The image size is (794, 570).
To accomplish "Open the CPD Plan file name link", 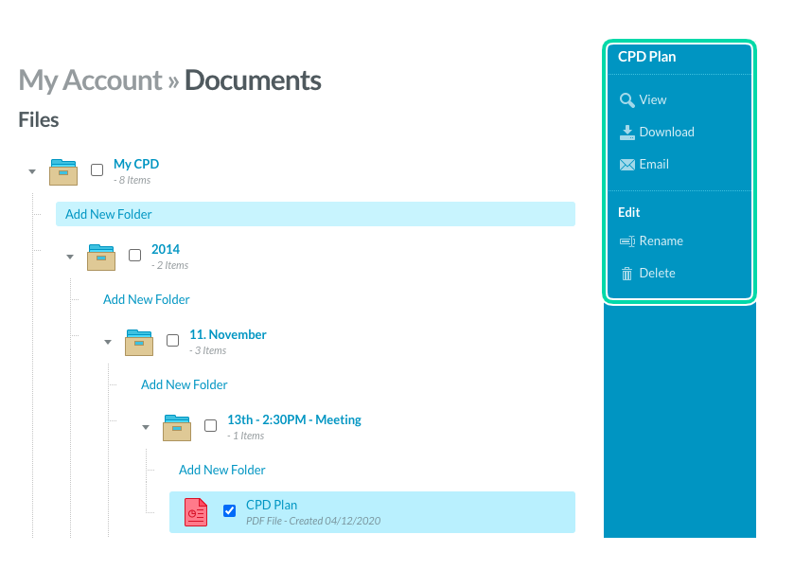I will coord(272,505).
